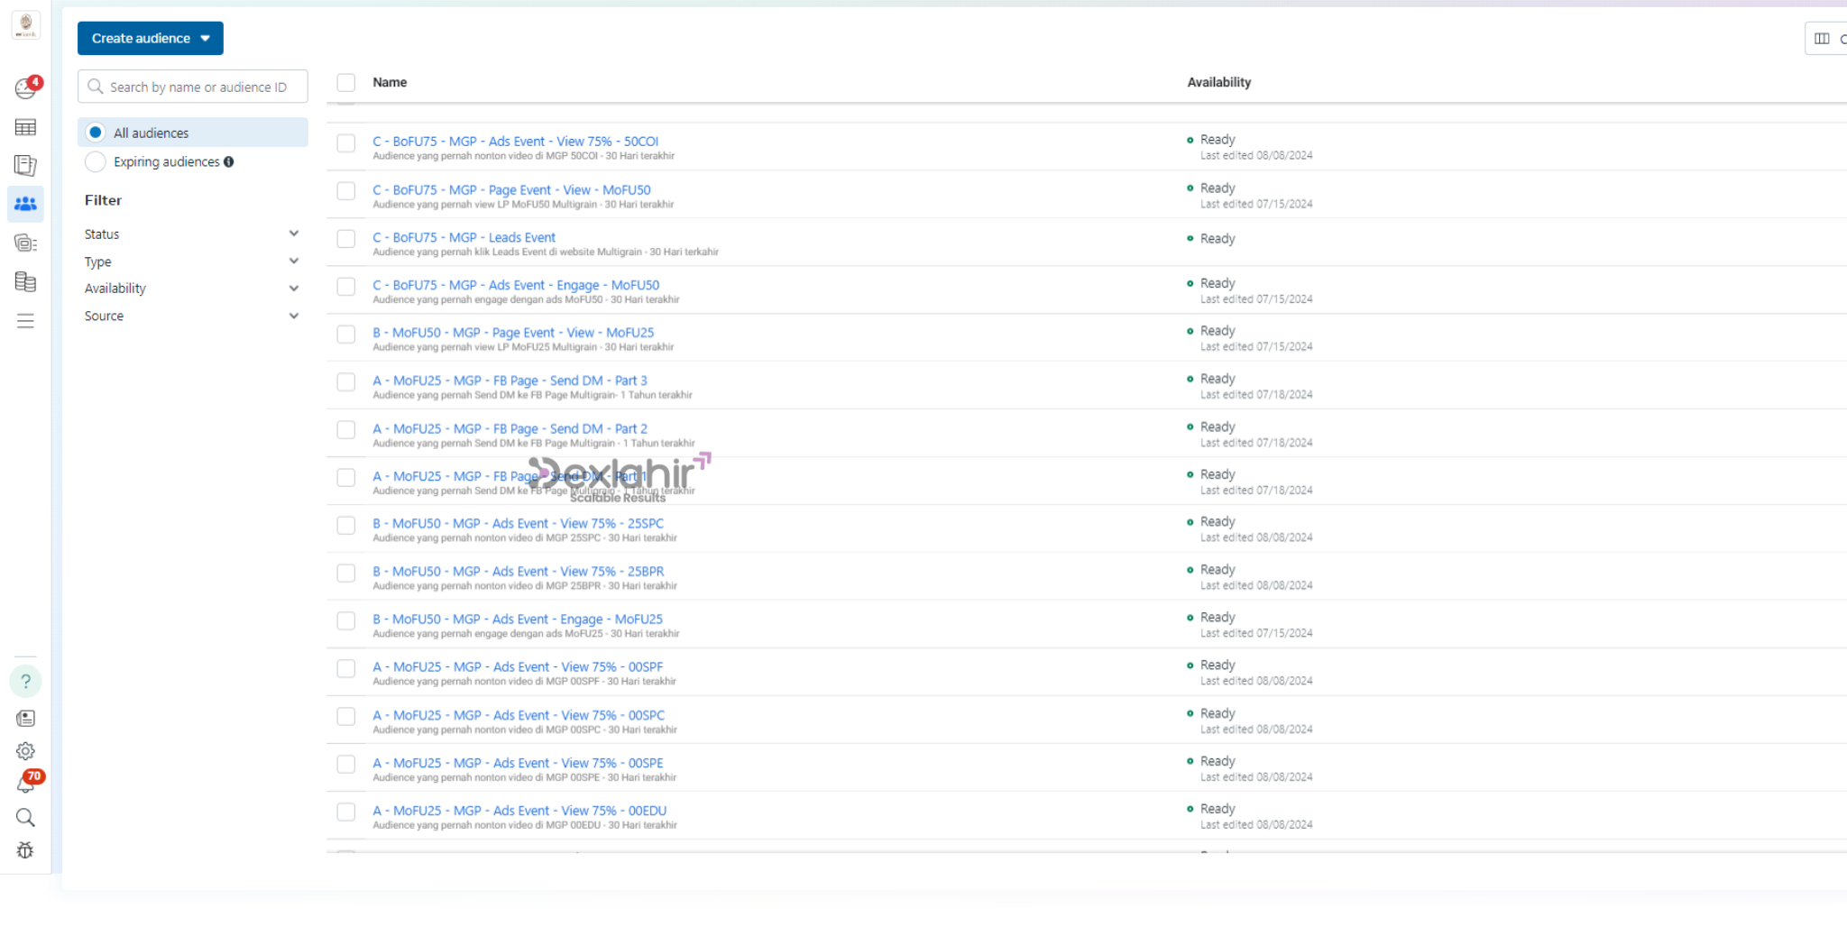
Task: Click the magnifier search icon in sidebar
Action: (x=25, y=818)
